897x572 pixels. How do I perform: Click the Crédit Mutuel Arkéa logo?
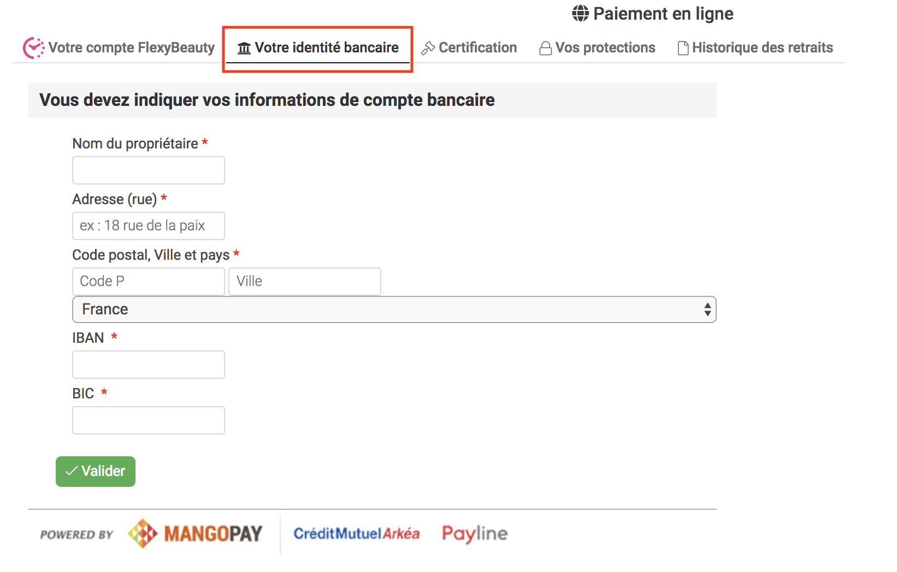click(x=357, y=533)
